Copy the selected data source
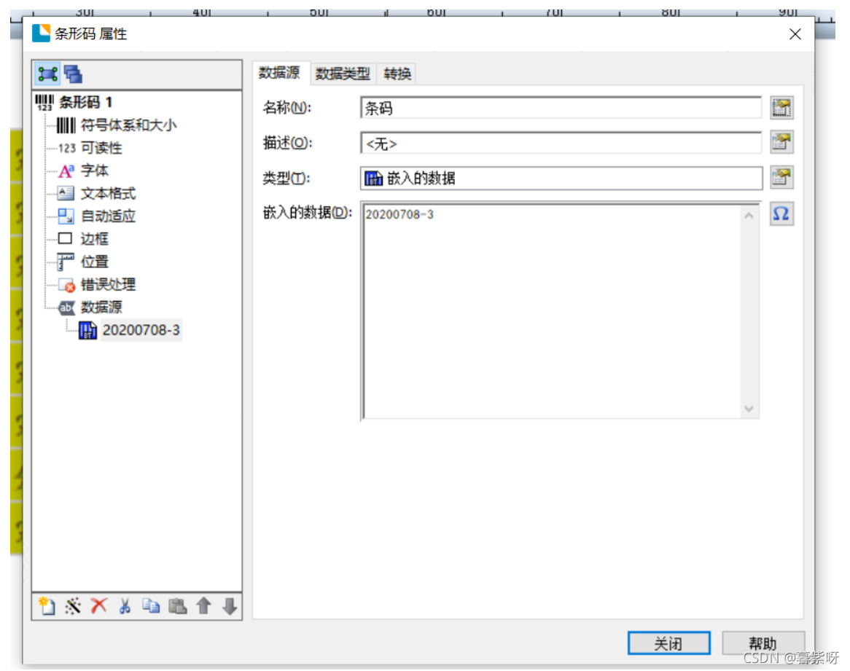850x671 pixels. (151, 605)
